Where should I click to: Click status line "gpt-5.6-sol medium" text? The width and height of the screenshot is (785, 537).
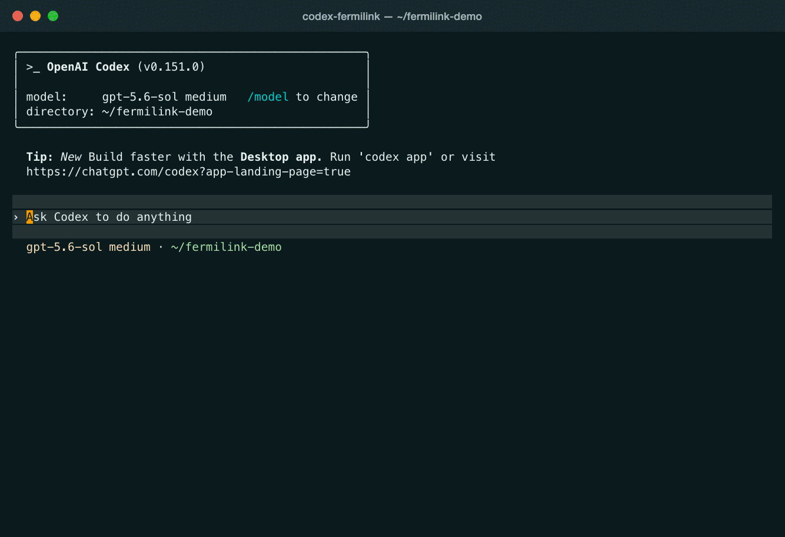[88, 247]
